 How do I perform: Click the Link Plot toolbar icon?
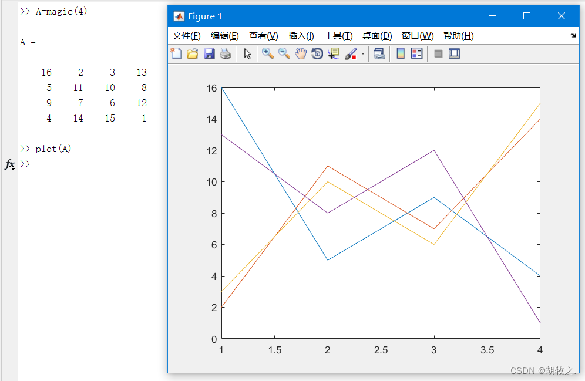(x=379, y=53)
